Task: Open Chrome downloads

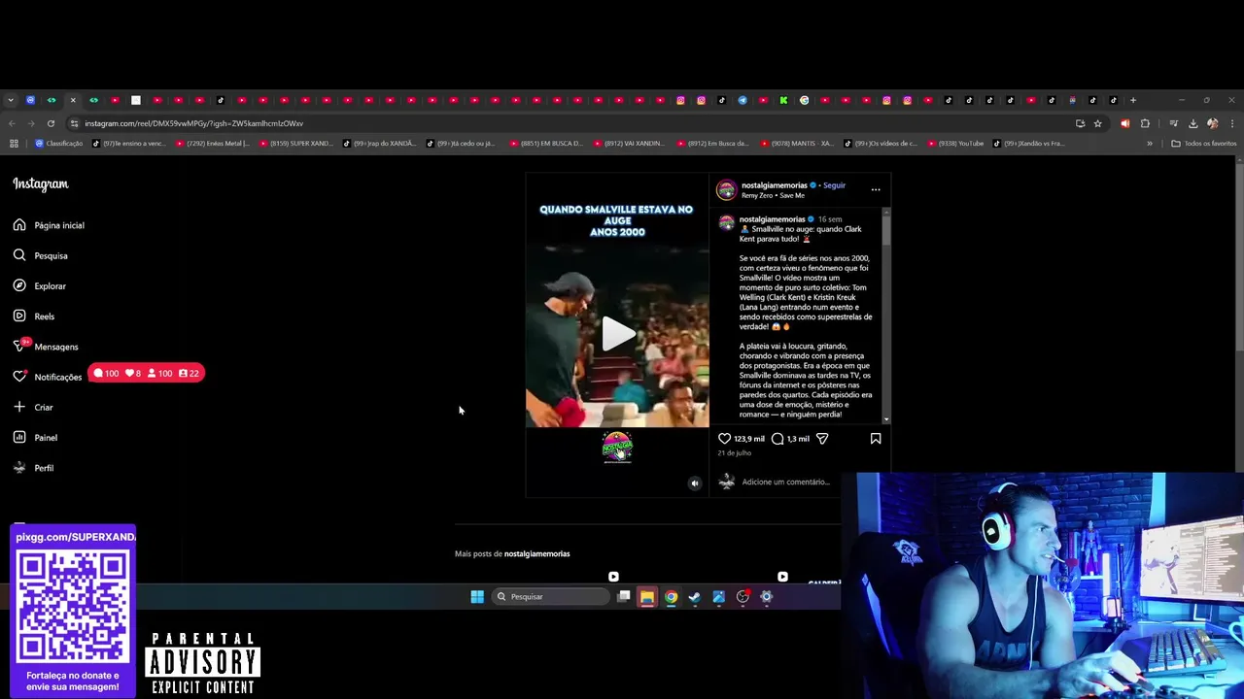Action: pyautogui.click(x=1192, y=123)
